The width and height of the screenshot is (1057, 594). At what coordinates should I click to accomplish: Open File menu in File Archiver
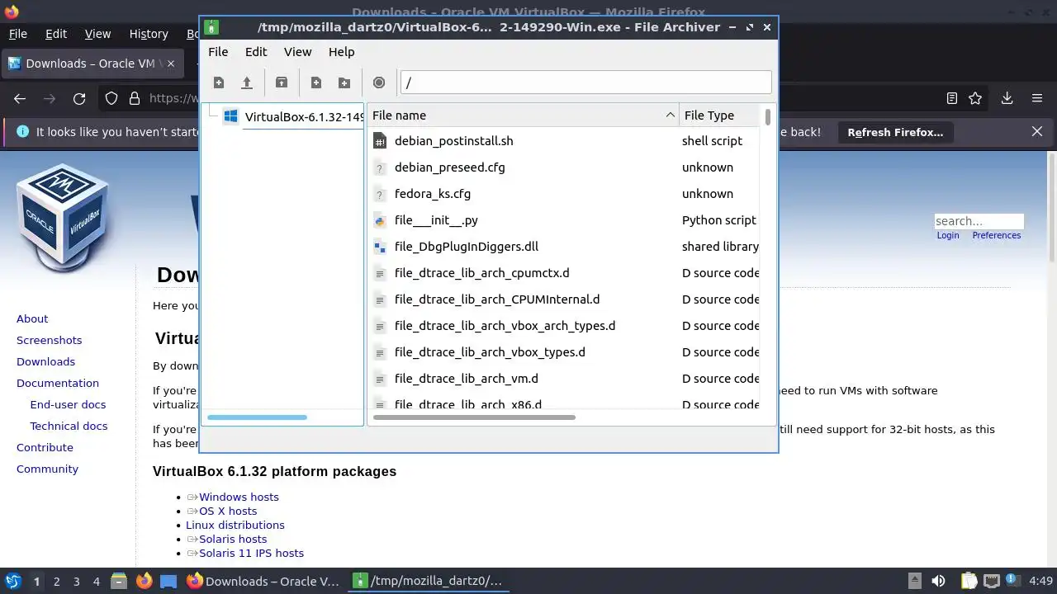pyautogui.click(x=218, y=52)
